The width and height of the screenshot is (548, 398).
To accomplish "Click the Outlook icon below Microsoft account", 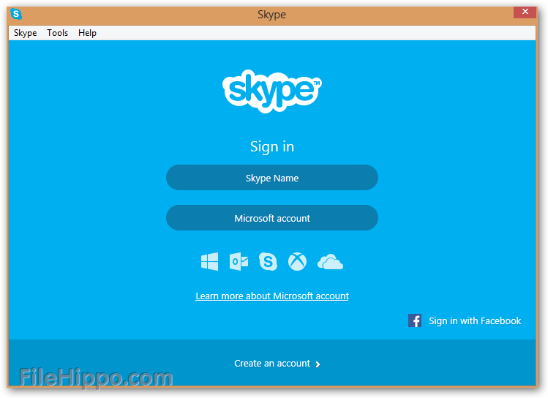I will click(239, 261).
